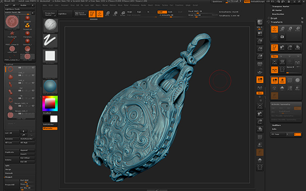Viewport: 306px width, 191px height.
Task: Select the blue material sphere thumbnail
Action: pos(50,86)
